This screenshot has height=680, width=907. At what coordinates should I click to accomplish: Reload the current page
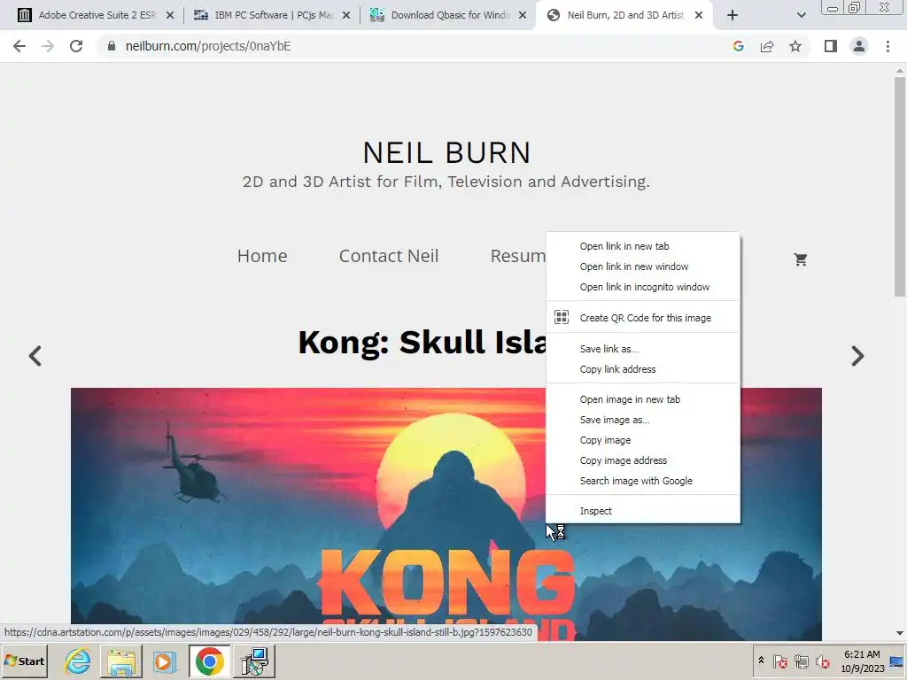tap(76, 46)
